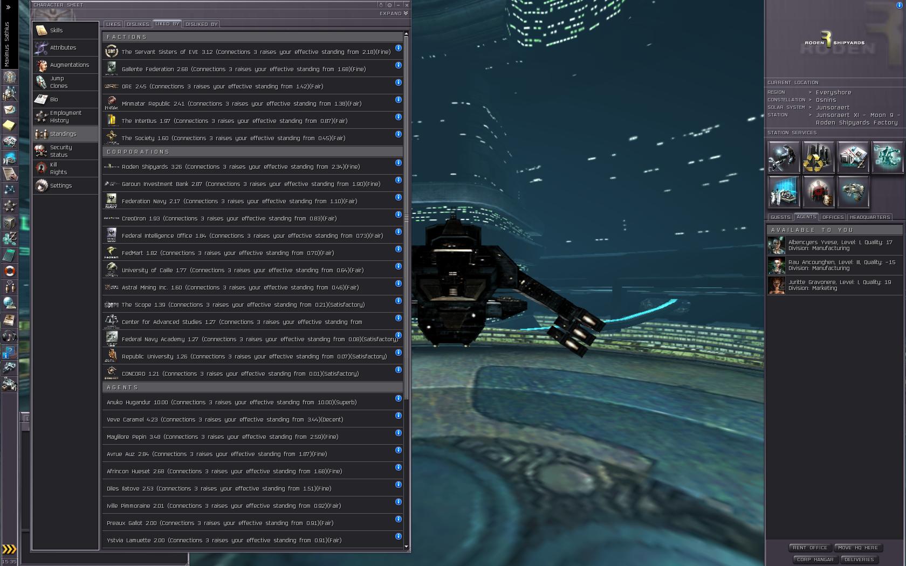Click the lifebuoy help icon in the sidebar
906x566 pixels.
click(x=9, y=271)
